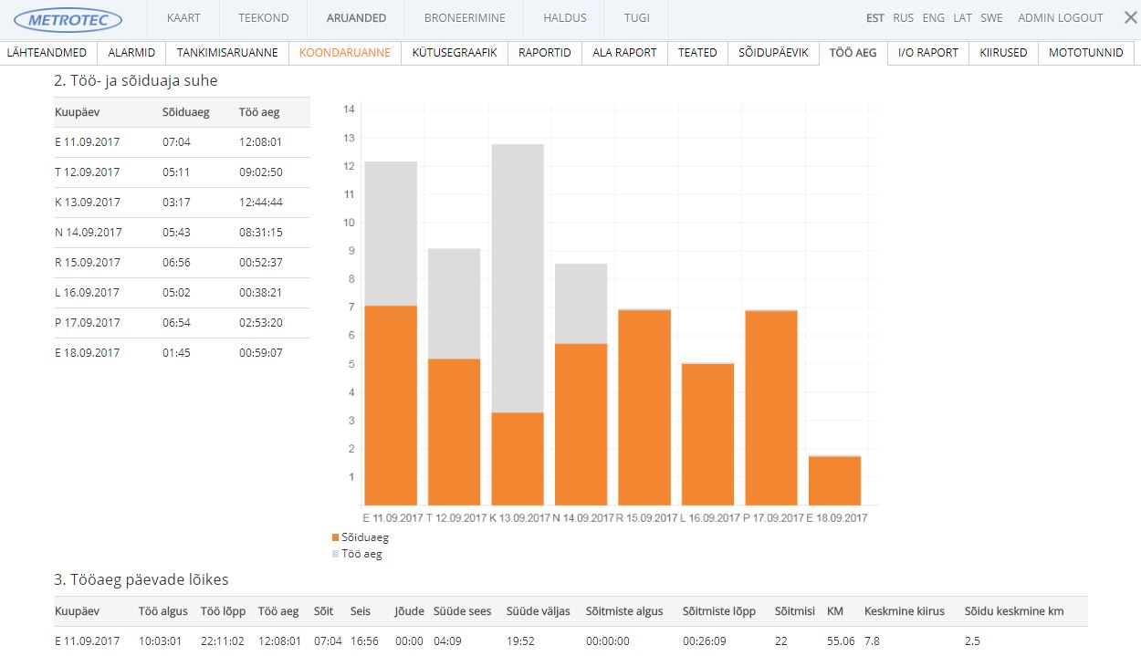Select the SWE language option

(991, 18)
